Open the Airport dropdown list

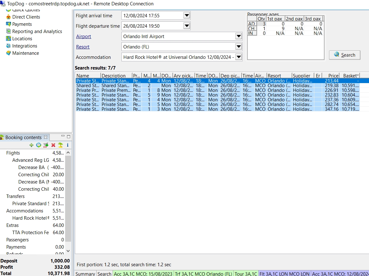point(238,37)
